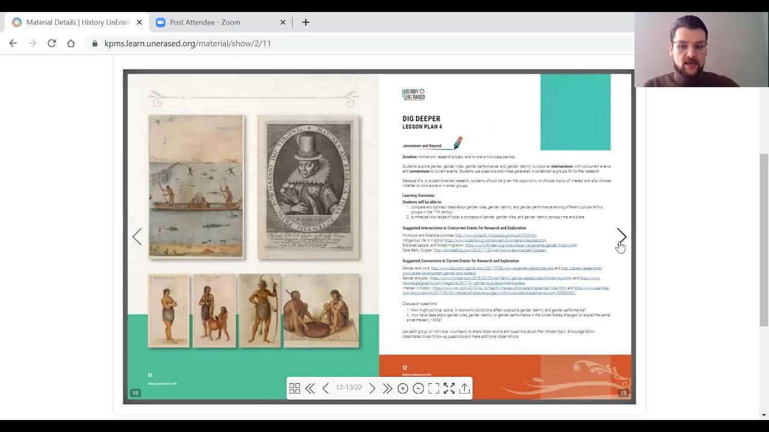Image resolution: width=769 pixels, height=432 pixels.
Task: Click the Learning Outcomes heading
Action: pyautogui.click(x=418, y=196)
